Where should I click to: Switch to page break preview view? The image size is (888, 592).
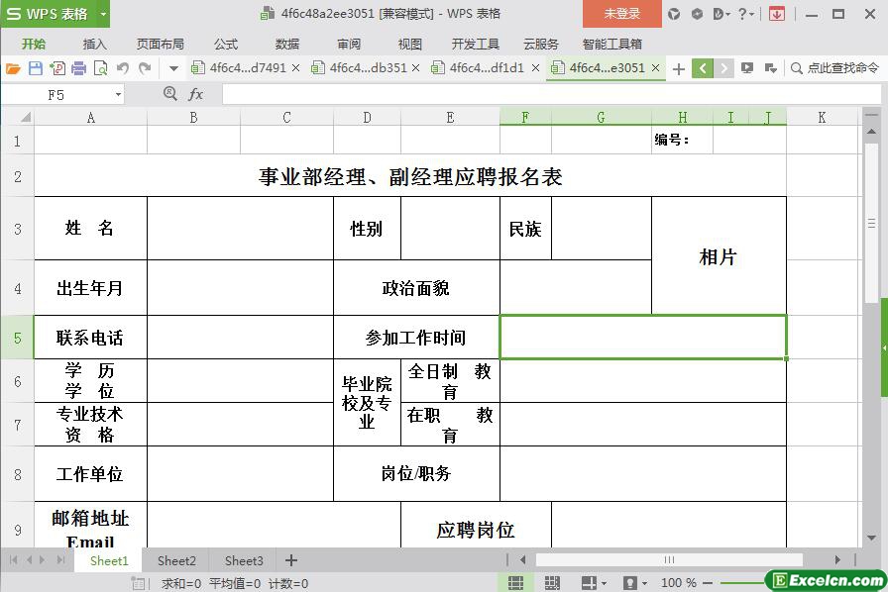point(552,583)
